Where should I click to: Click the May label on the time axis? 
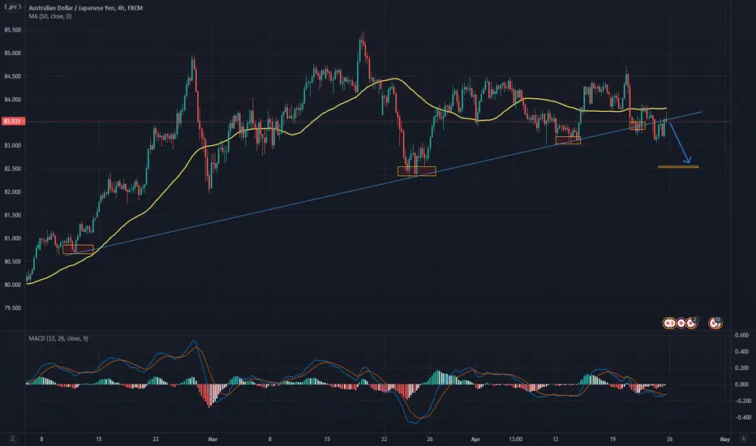(x=724, y=440)
